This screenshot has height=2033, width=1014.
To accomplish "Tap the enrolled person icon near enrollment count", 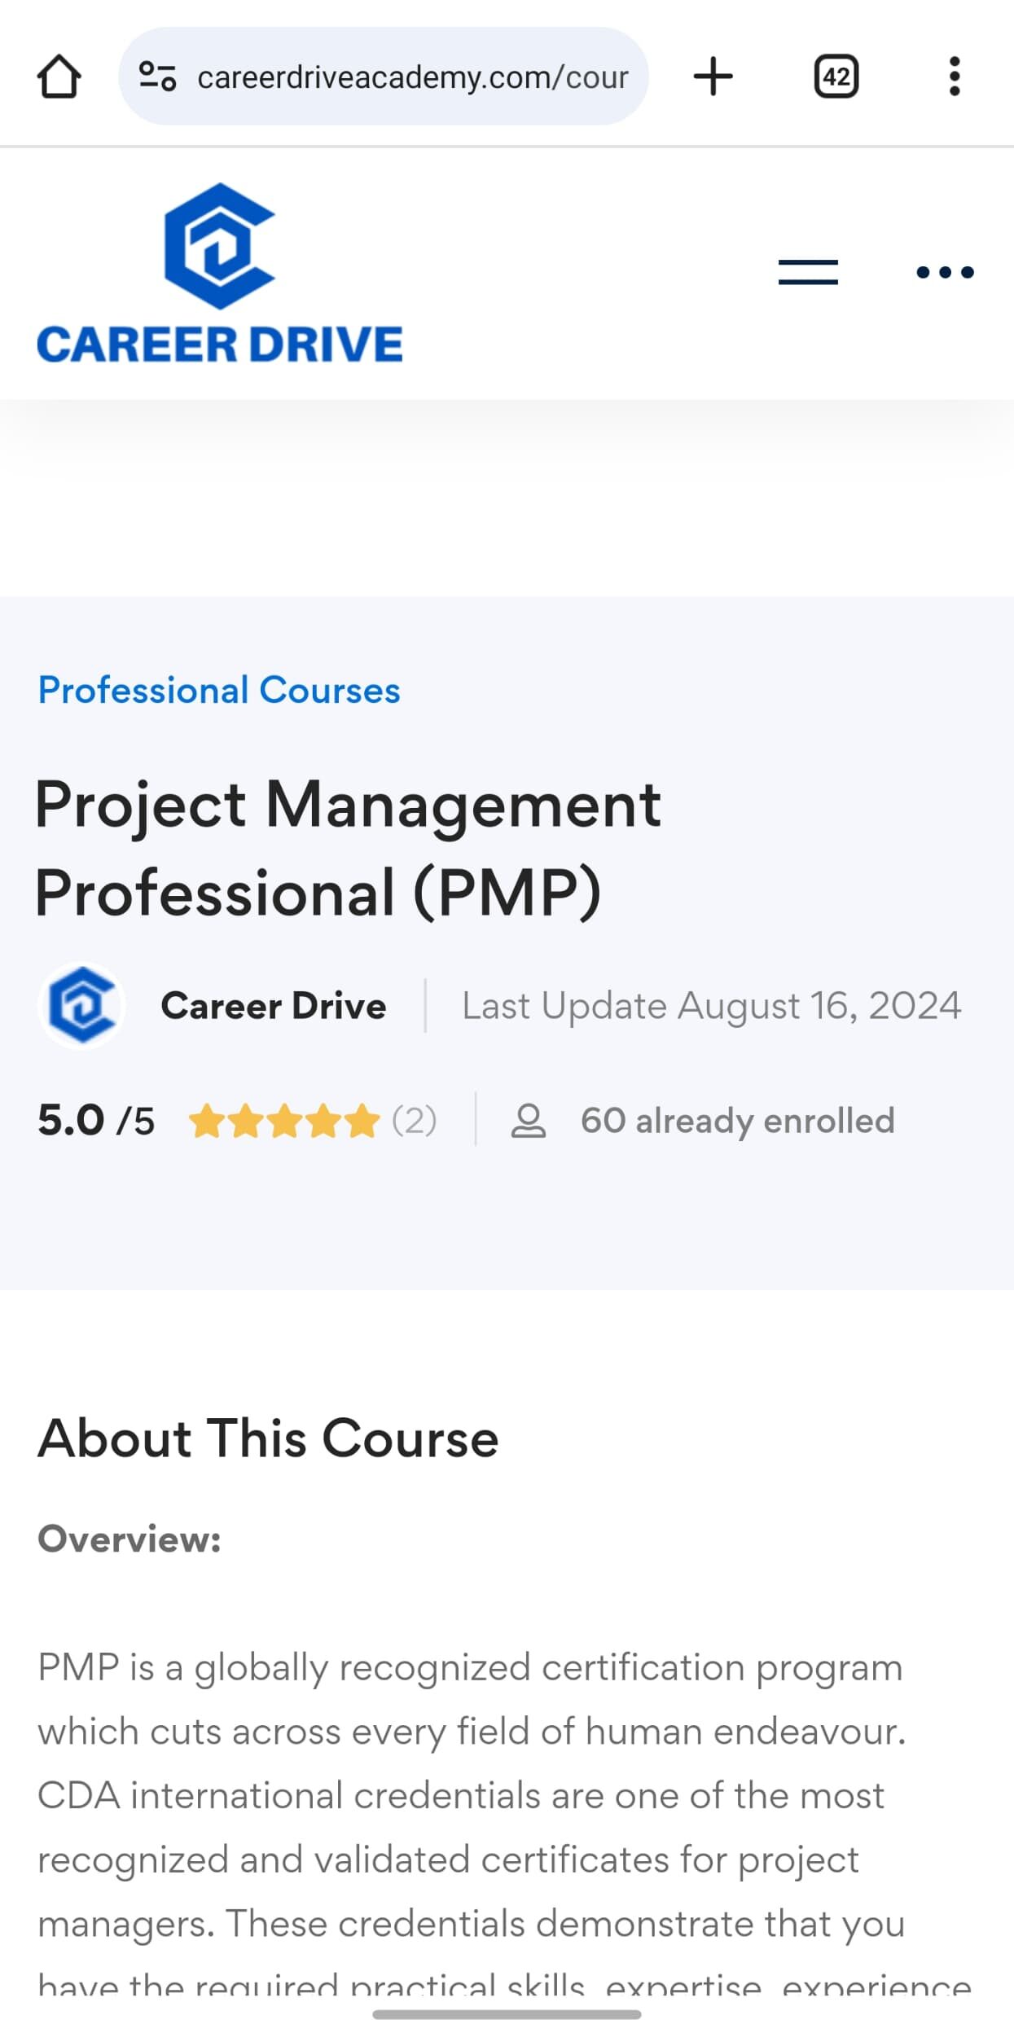I will pos(529,1120).
